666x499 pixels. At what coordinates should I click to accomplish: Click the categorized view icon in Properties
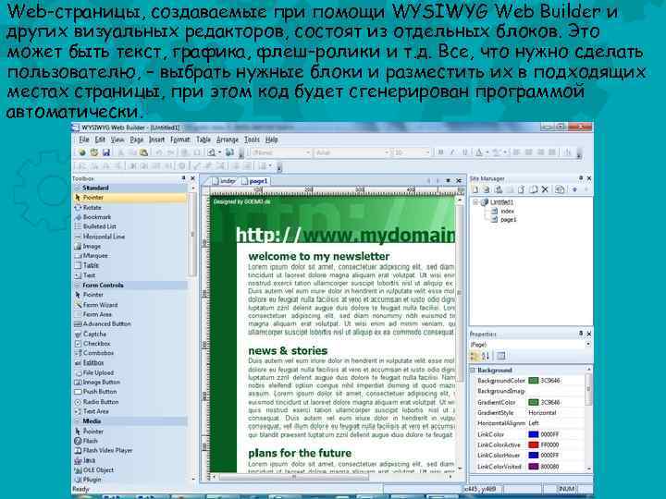coord(474,356)
